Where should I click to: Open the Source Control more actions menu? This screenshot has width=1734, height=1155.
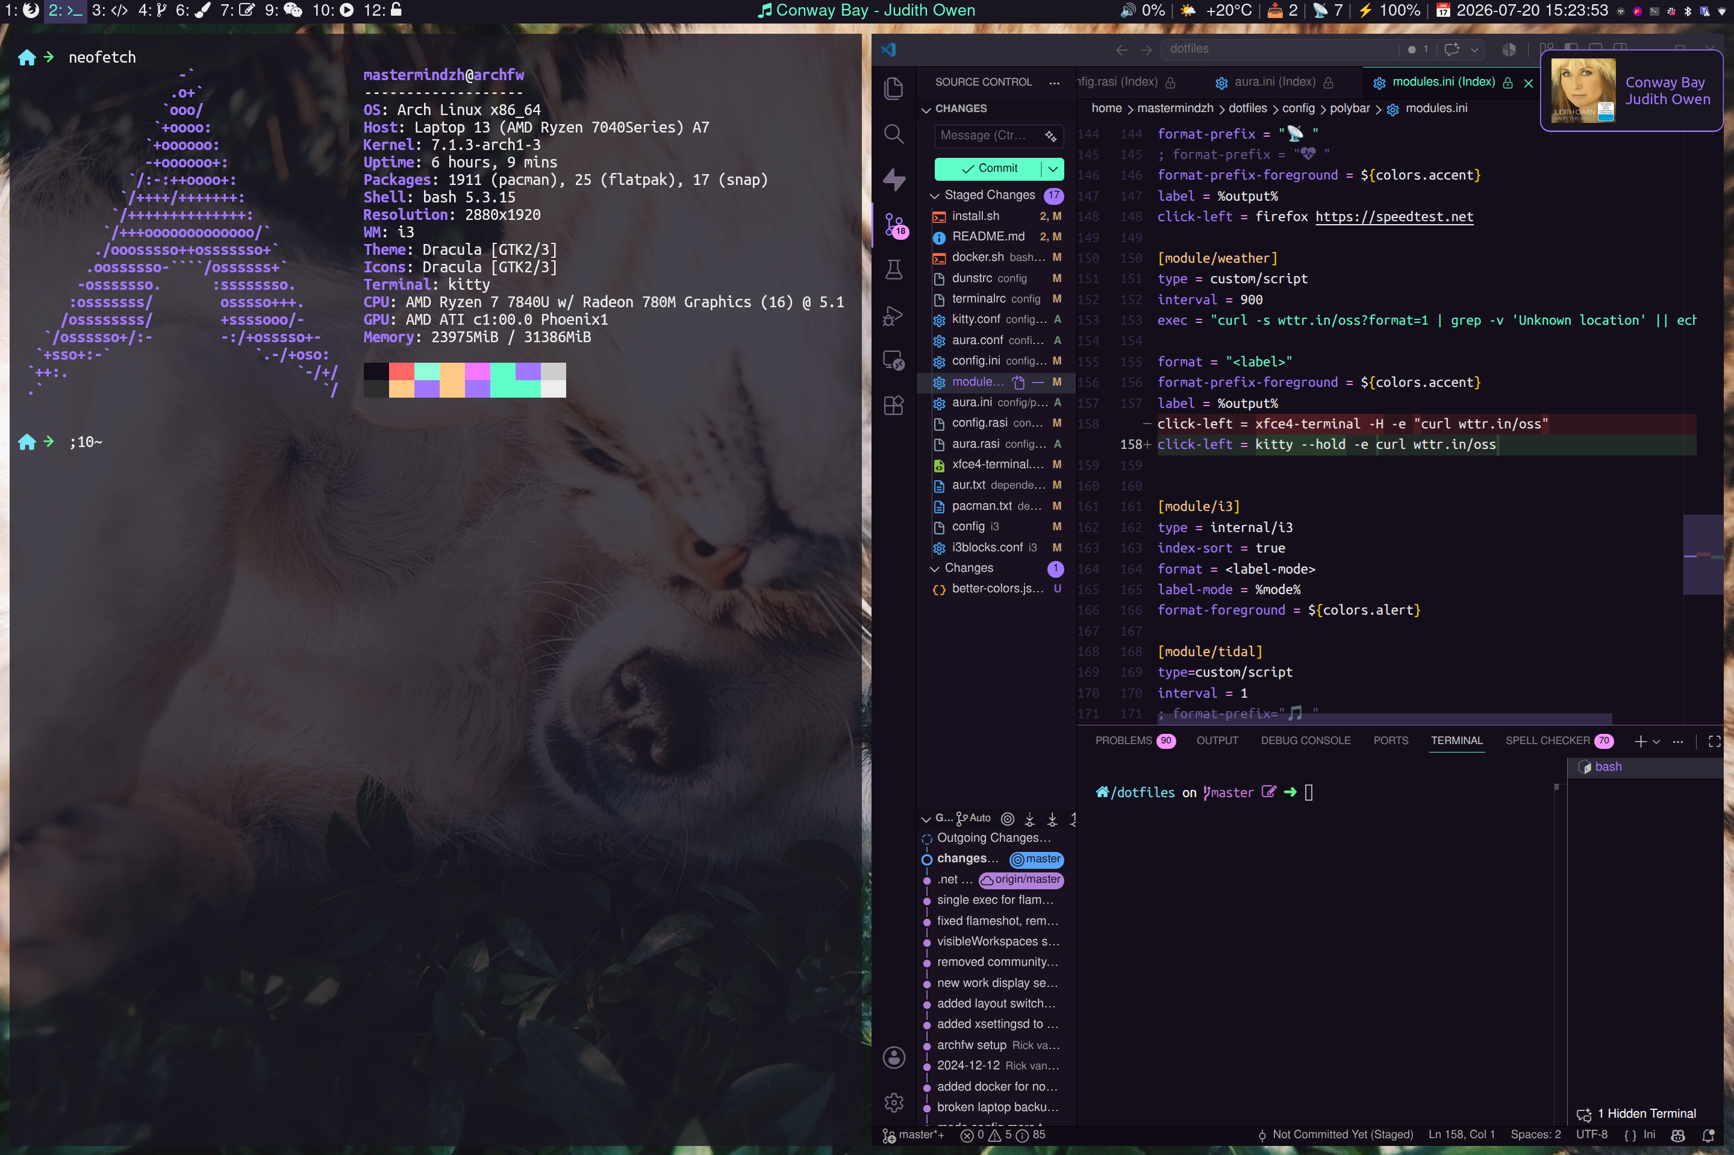pos(1055,83)
